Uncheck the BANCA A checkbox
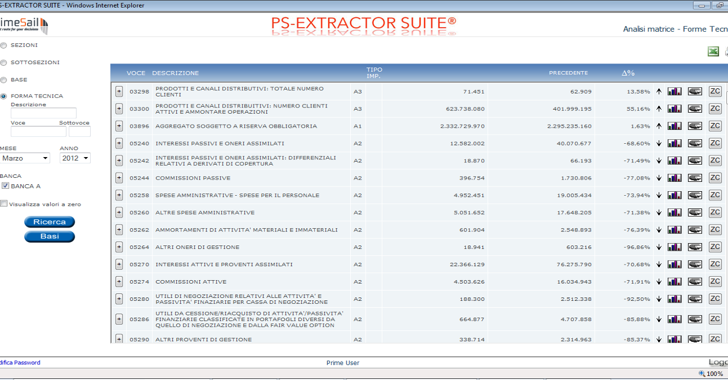This screenshot has width=728, height=380. [x=5, y=186]
